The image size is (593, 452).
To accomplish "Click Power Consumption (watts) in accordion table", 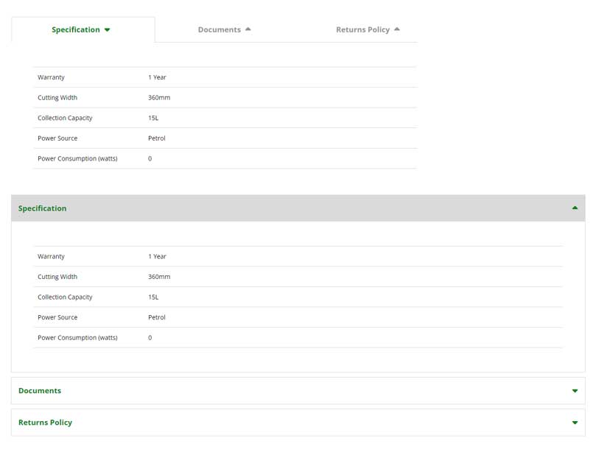I will [77, 338].
